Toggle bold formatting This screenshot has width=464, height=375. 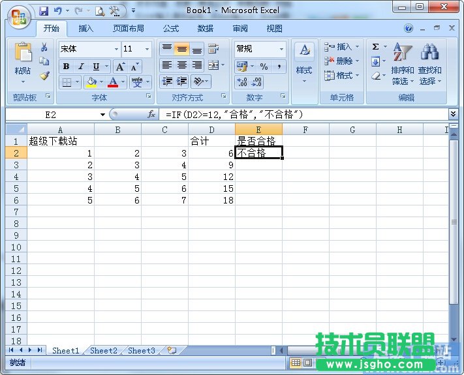[66, 67]
